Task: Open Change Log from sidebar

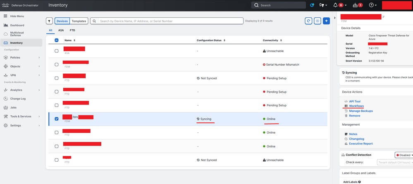Action: point(18,98)
